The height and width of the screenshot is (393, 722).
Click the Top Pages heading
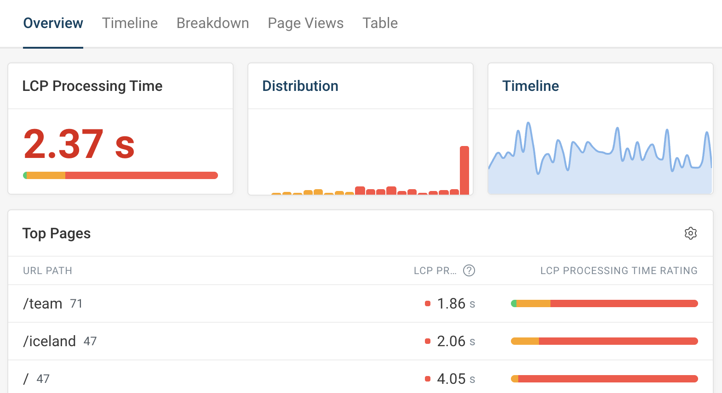[57, 233]
